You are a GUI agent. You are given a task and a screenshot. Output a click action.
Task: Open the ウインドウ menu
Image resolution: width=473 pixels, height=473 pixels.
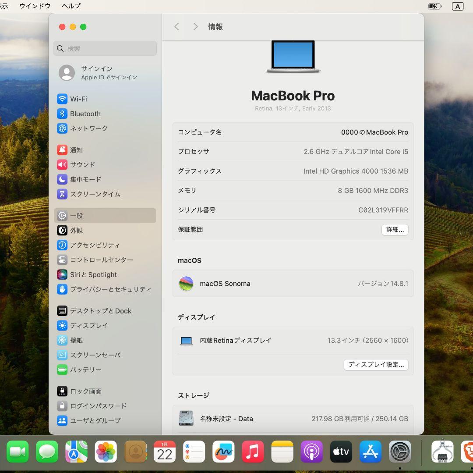pos(34,6)
